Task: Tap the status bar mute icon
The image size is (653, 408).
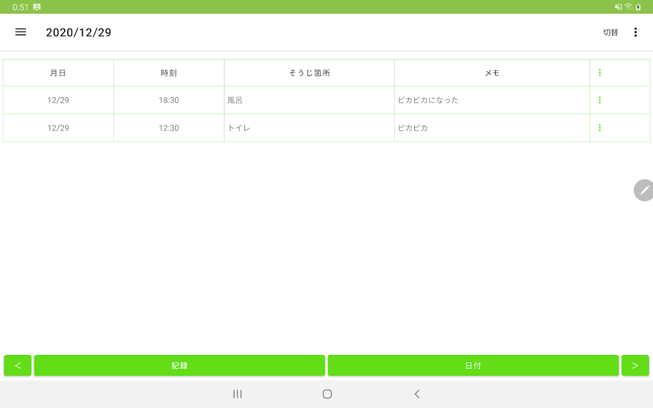Action: (x=618, y=7)
